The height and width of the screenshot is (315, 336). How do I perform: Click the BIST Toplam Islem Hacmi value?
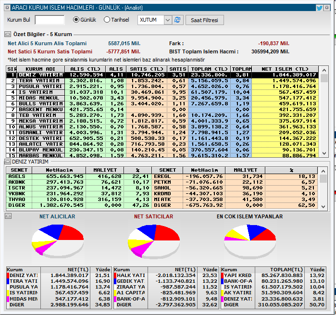tap(270, 51)
